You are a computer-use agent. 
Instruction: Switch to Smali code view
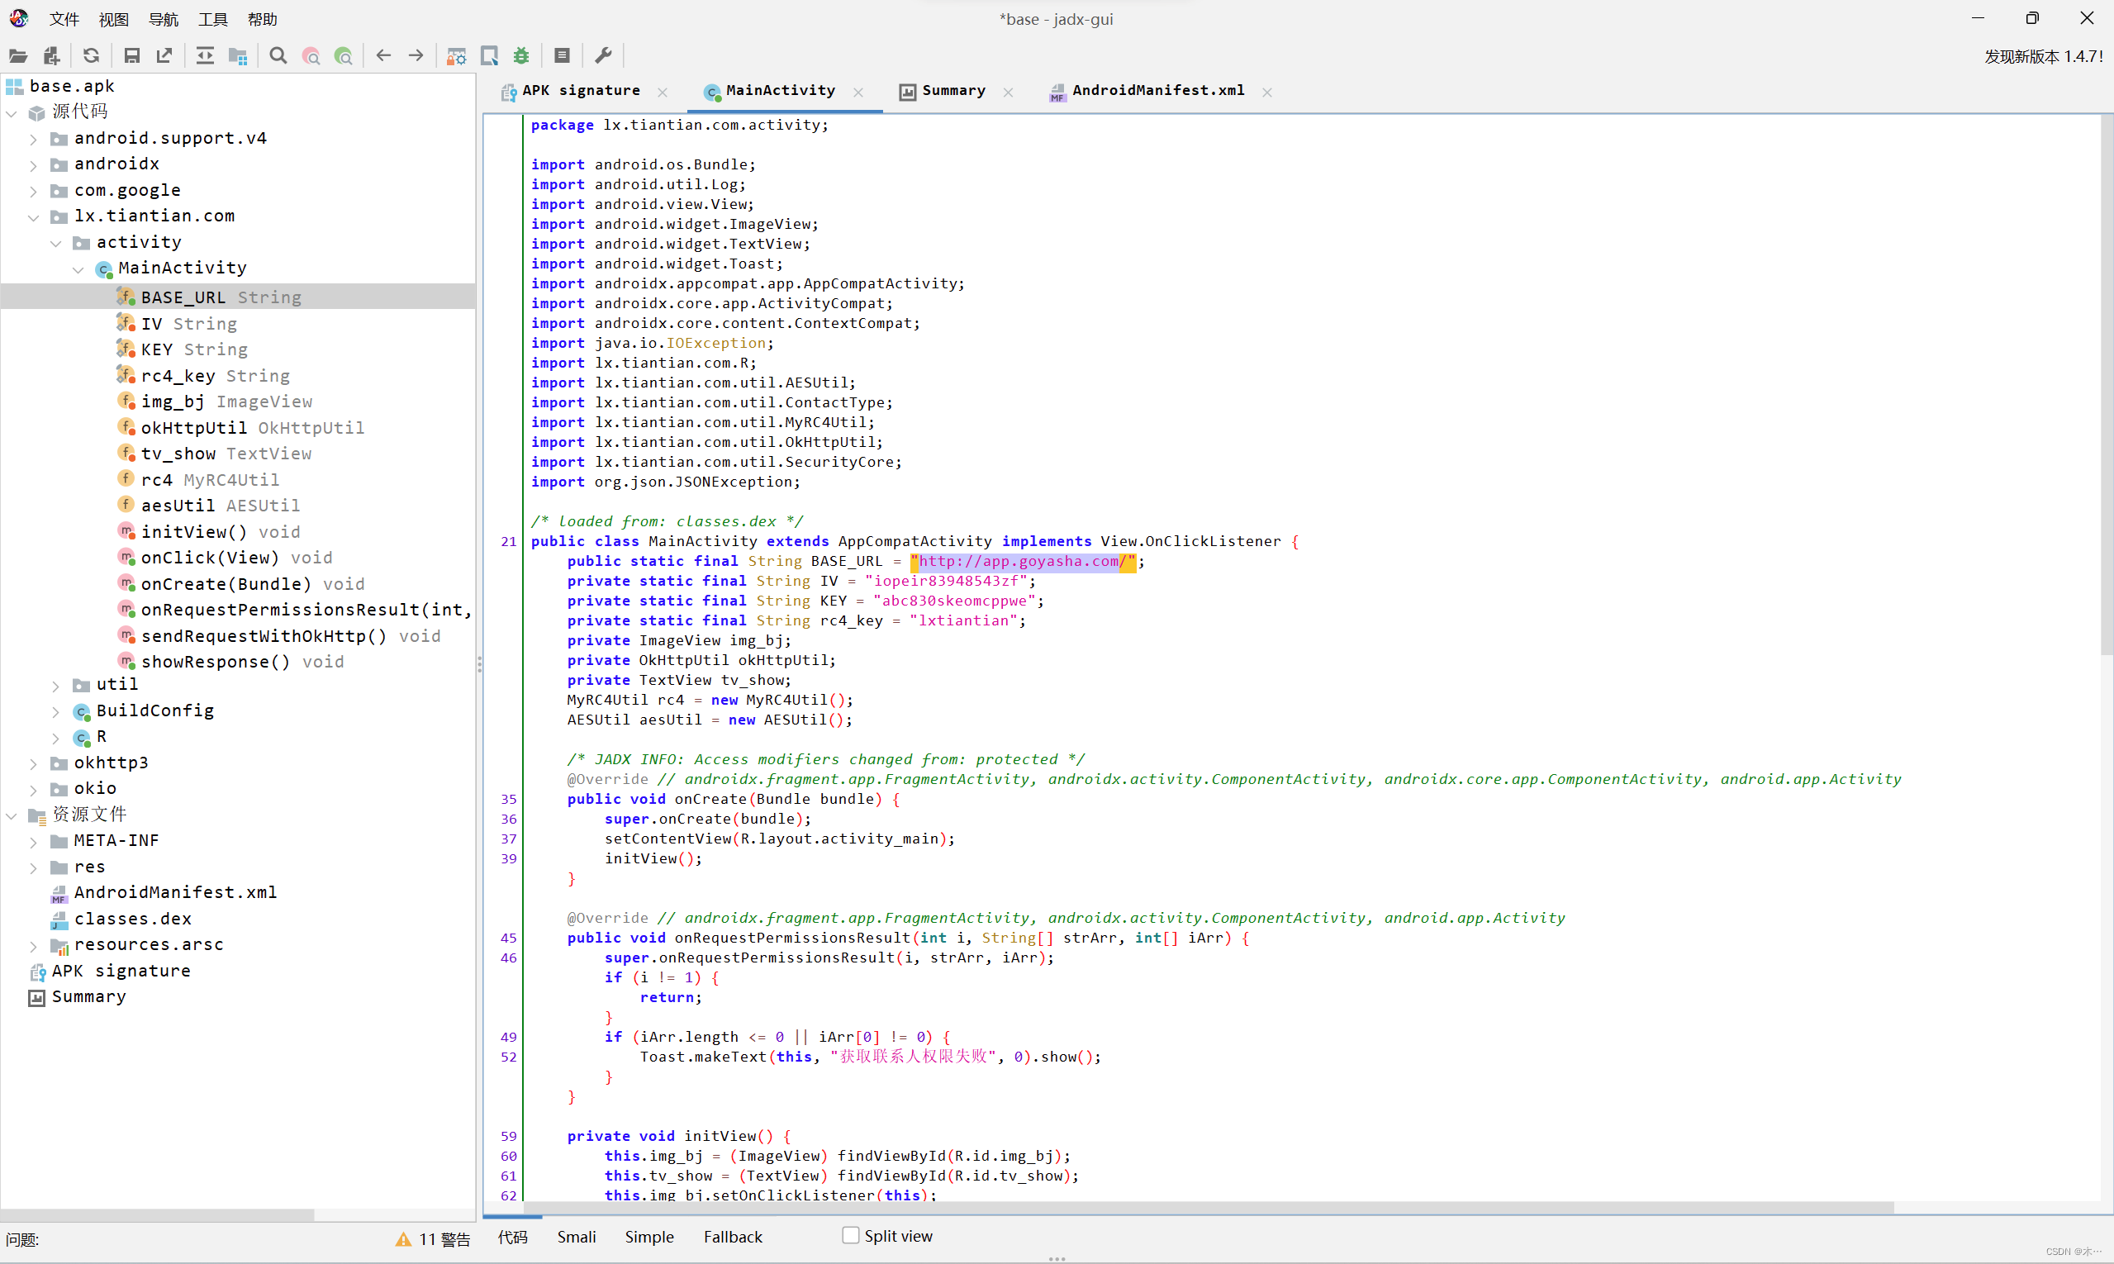576,1237
